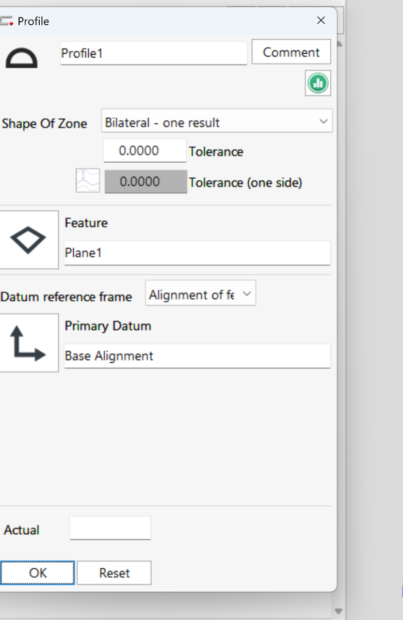The image size is (403, 620).
Task: Close the Profile dialog
Action: click(321, 21)
